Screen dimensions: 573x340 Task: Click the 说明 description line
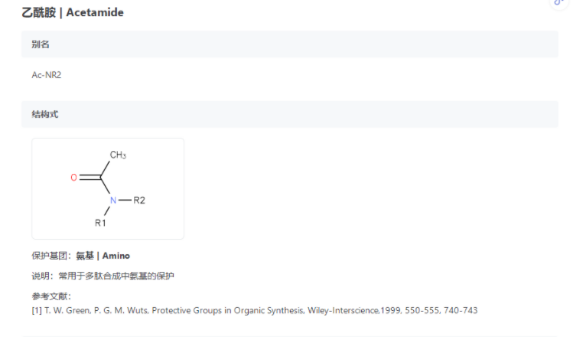click(x=103, y=276)
